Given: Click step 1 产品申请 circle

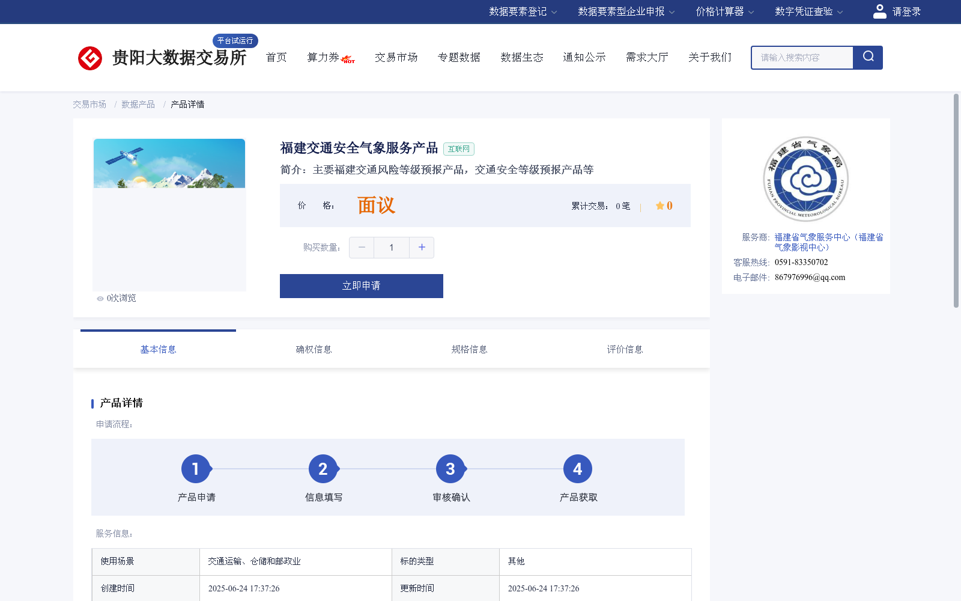Looking at the screenshot, I should pyautogui.click(x=196, y=469).
